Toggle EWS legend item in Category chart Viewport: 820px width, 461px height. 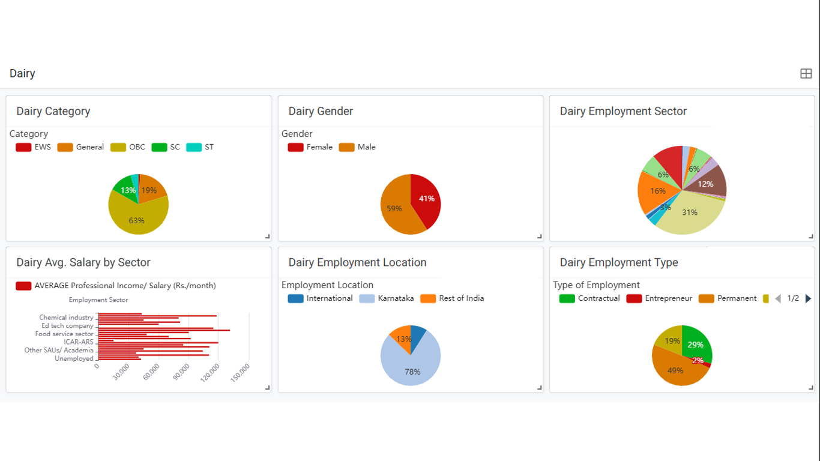(34, 147)
